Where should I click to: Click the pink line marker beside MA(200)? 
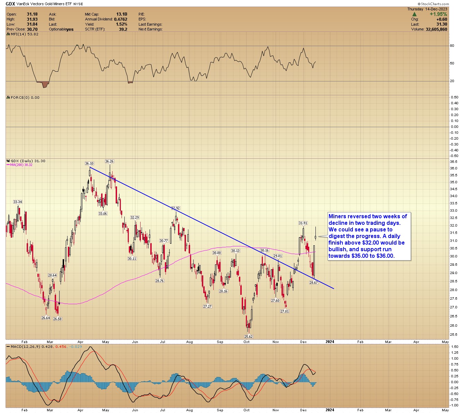pyautogui.click(x=8, y=165)
